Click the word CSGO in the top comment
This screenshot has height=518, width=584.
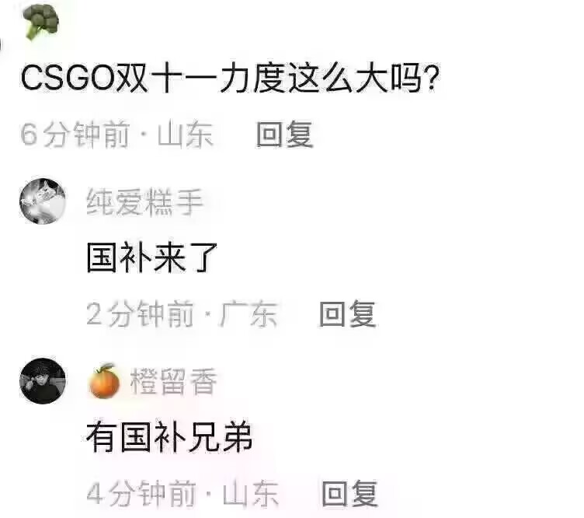tap(67, 79)
